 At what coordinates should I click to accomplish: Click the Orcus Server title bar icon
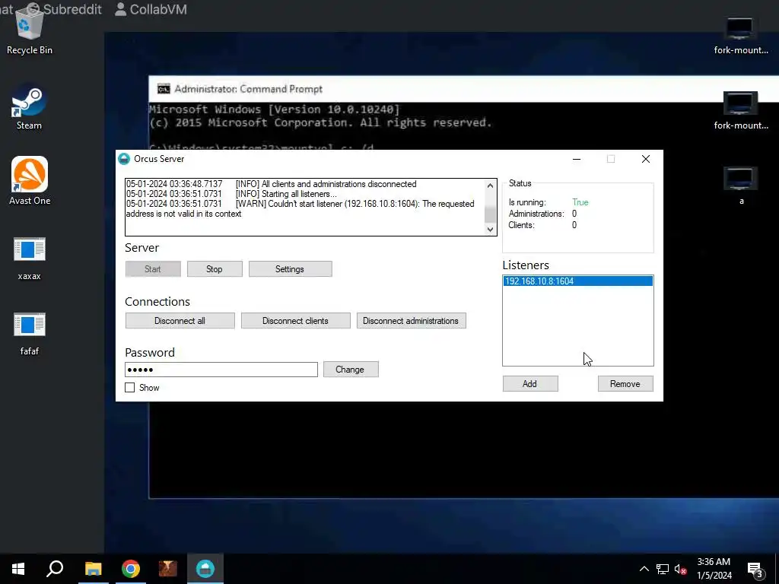point(124,159)
